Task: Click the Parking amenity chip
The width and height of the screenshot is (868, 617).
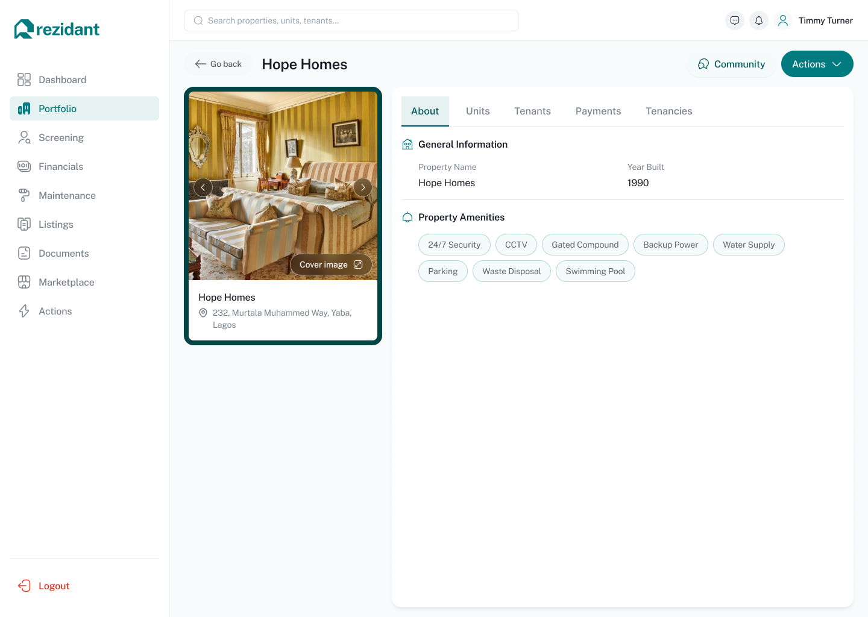Action: (443, 271)
